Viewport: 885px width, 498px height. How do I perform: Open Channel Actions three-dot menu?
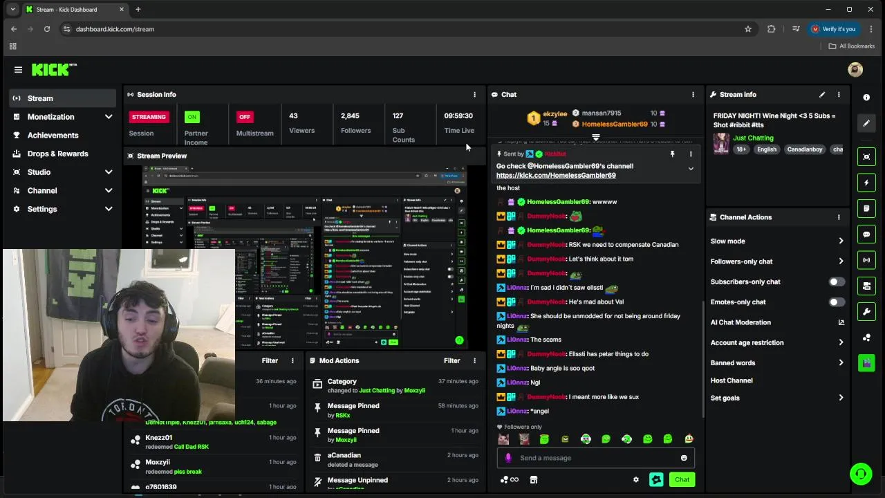(839, 217)
